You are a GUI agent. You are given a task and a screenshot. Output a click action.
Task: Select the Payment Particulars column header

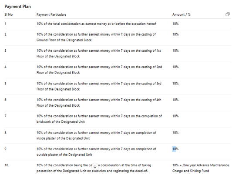[x=51, y=14]
